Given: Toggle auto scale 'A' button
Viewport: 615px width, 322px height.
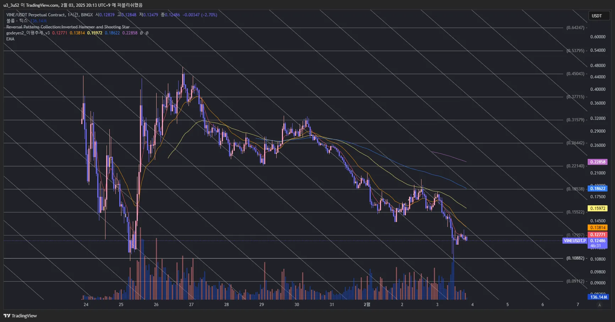Looking at the screenshot, I should (599, 305).
